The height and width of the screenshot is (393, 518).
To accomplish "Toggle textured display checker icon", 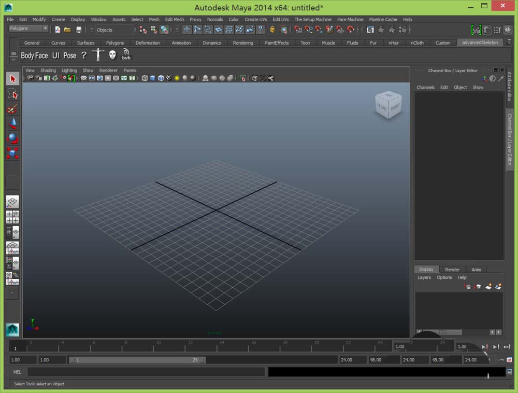I will [169, 78].
